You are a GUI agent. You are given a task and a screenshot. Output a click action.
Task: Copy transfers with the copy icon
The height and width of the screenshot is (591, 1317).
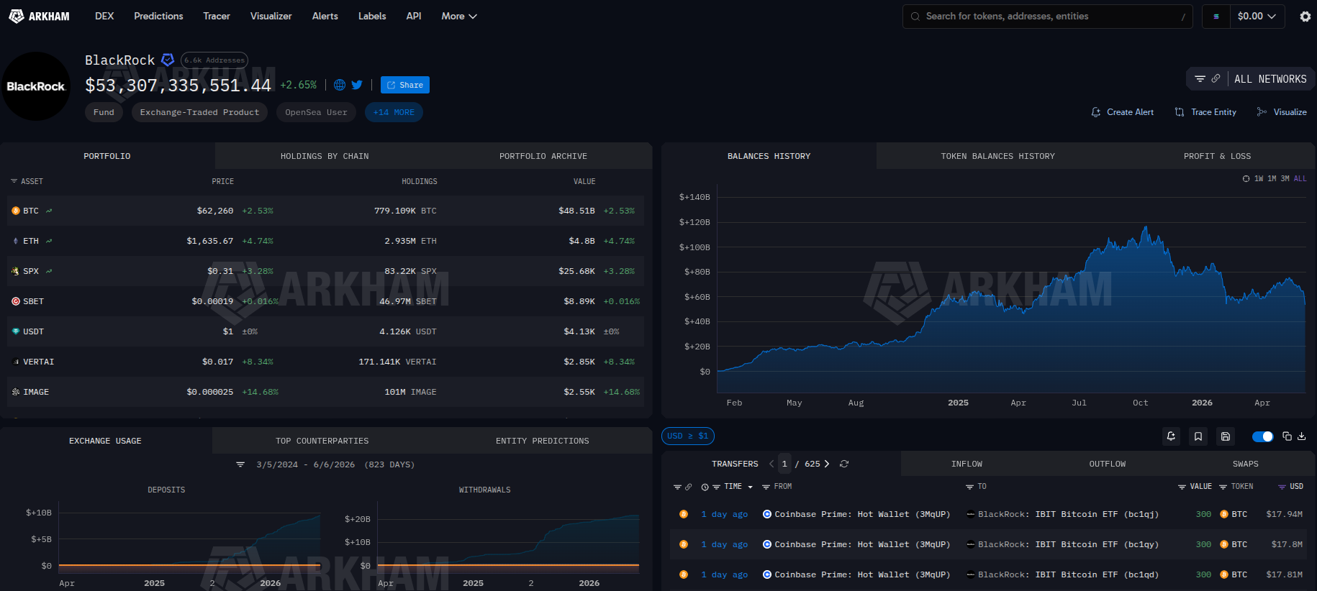[x=1287, y=436]
